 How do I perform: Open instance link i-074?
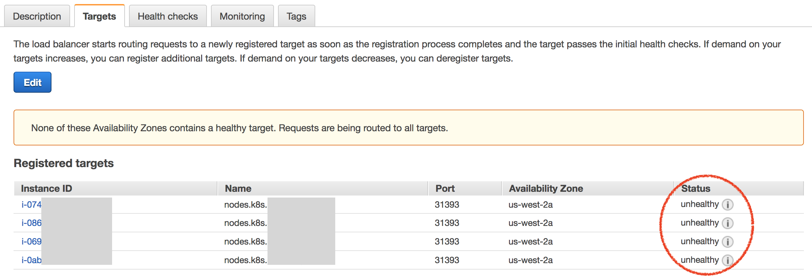(31, 205)
